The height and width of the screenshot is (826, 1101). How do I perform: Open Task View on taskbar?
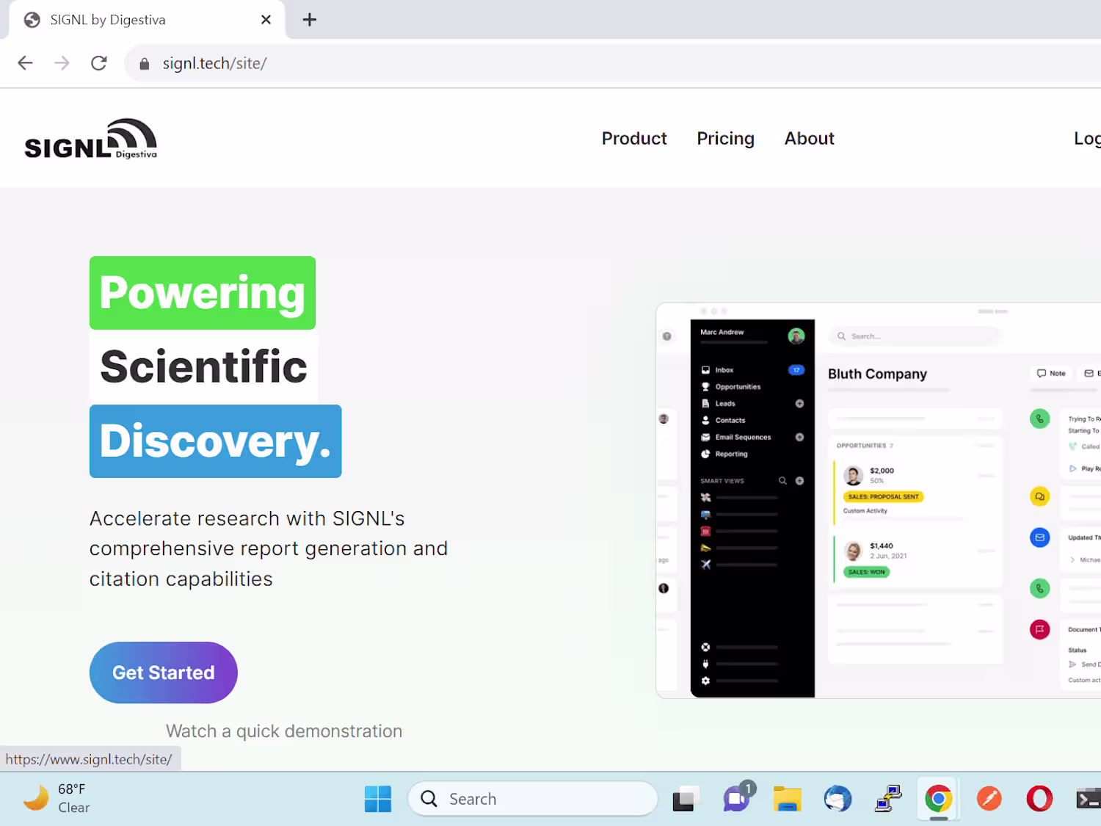(685, 799)
